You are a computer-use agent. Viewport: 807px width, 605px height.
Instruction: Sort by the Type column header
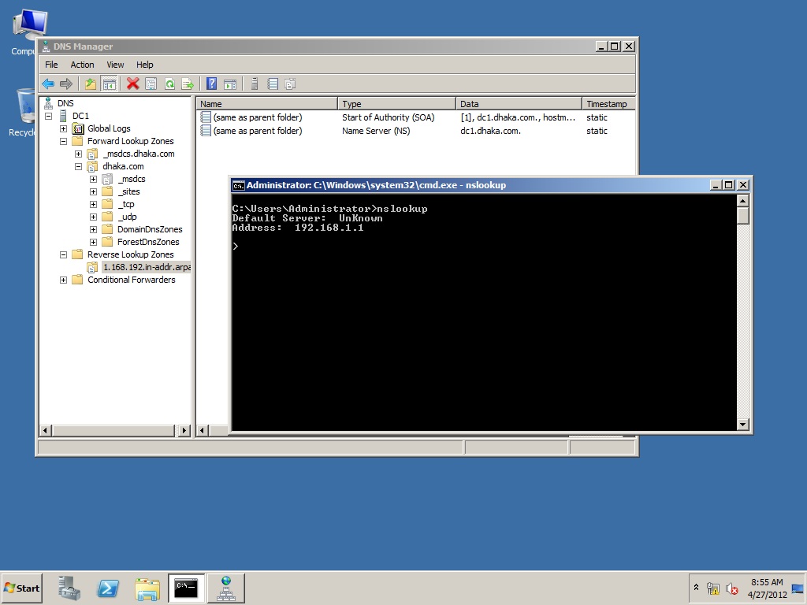(397, 103)
